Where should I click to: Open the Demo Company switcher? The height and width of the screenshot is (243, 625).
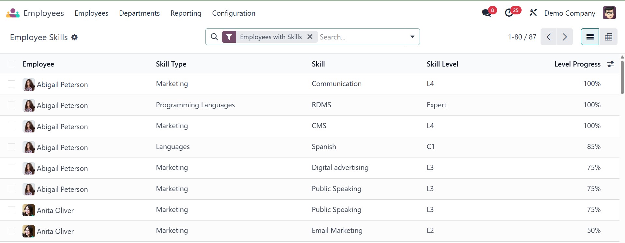[x=570, y=13]
